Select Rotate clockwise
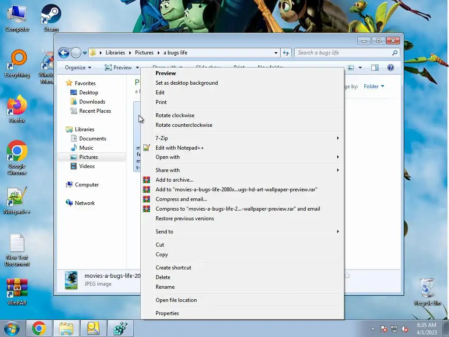Screen dimensions: 449x337 click(x=242, y=115)
